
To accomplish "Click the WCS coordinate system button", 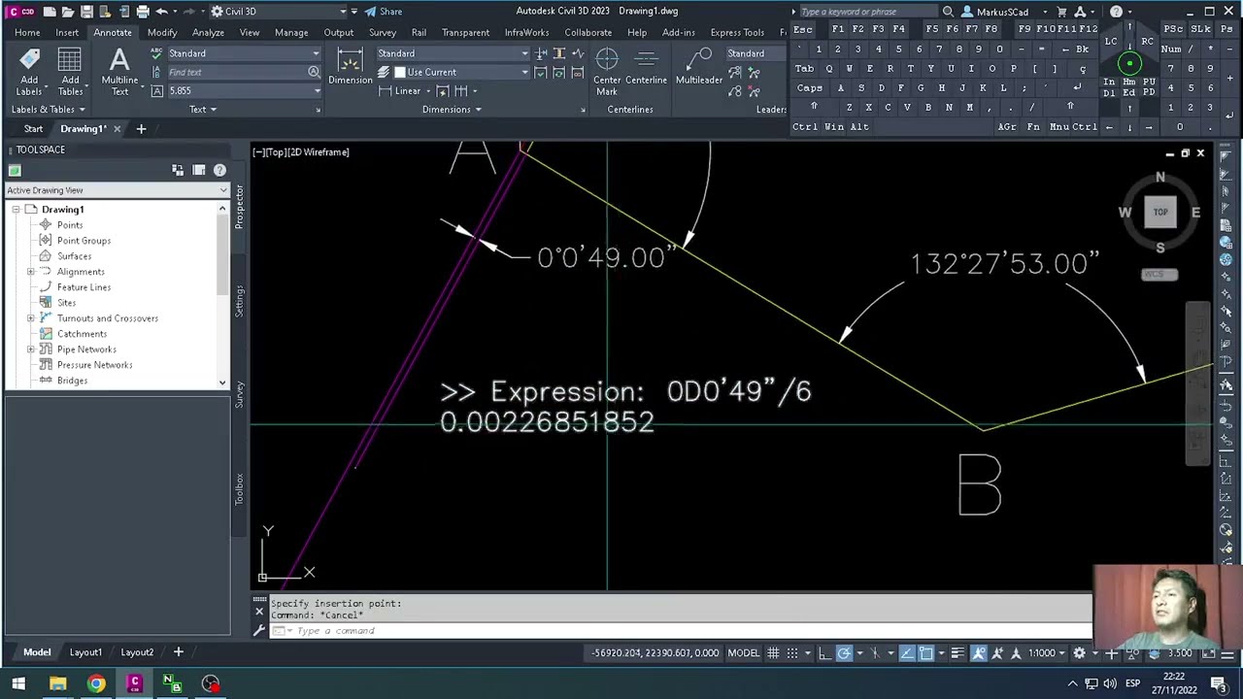I will 1159,275.
